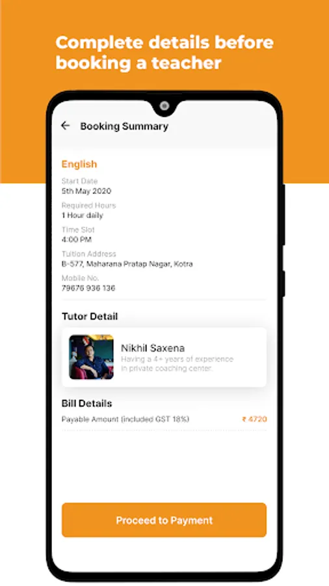Tap the back arrow icon
329x586 pixels.
click(65, 126)
